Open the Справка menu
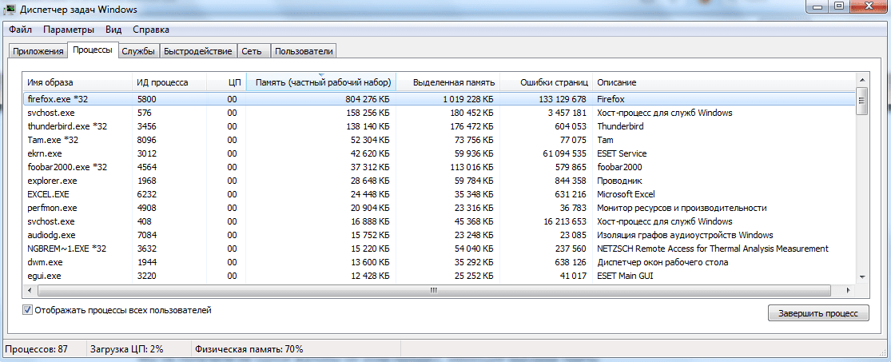The image size is (891, 362). point(150,30)
